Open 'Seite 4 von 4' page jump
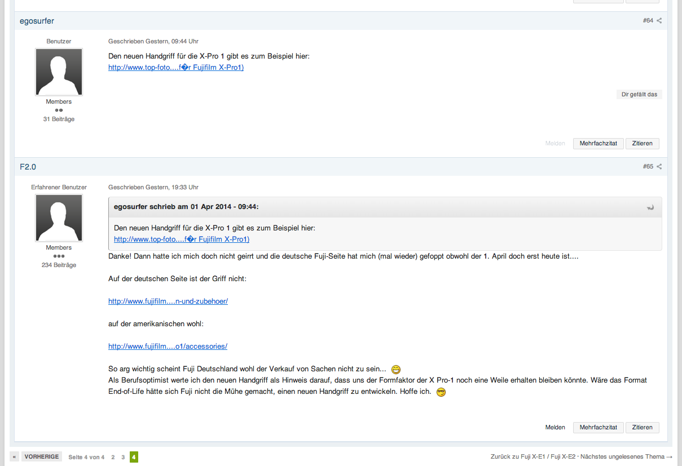Screen dimensions: 682x466 (86, 457)
